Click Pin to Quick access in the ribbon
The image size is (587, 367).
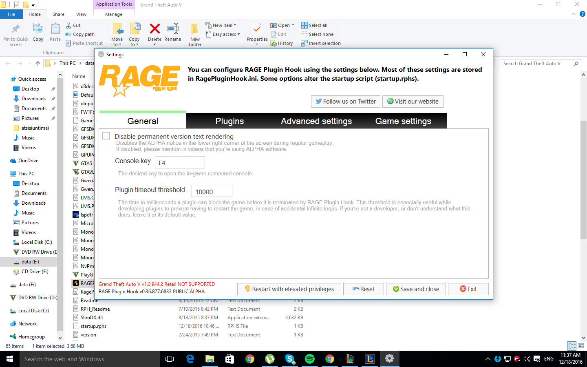click(x=16, y=35)
